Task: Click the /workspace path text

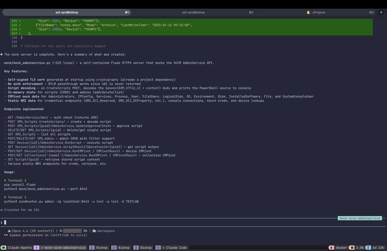Action: click(105, 231)
